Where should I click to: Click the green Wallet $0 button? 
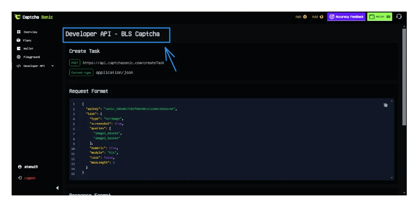click(380, 17)
